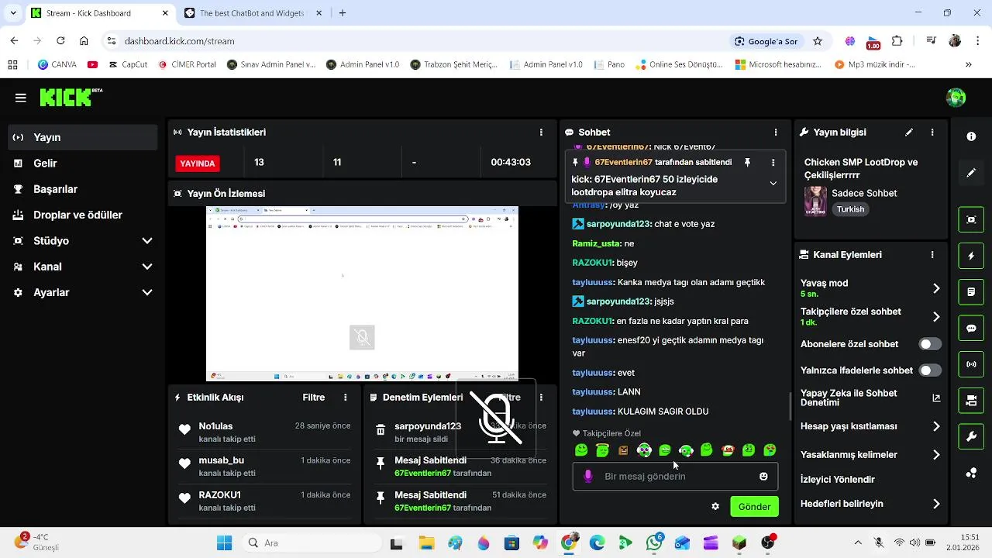992x558 pixels.
Task: Open Yasaklanmış kelimeler settings
Action: click(870, 455)
